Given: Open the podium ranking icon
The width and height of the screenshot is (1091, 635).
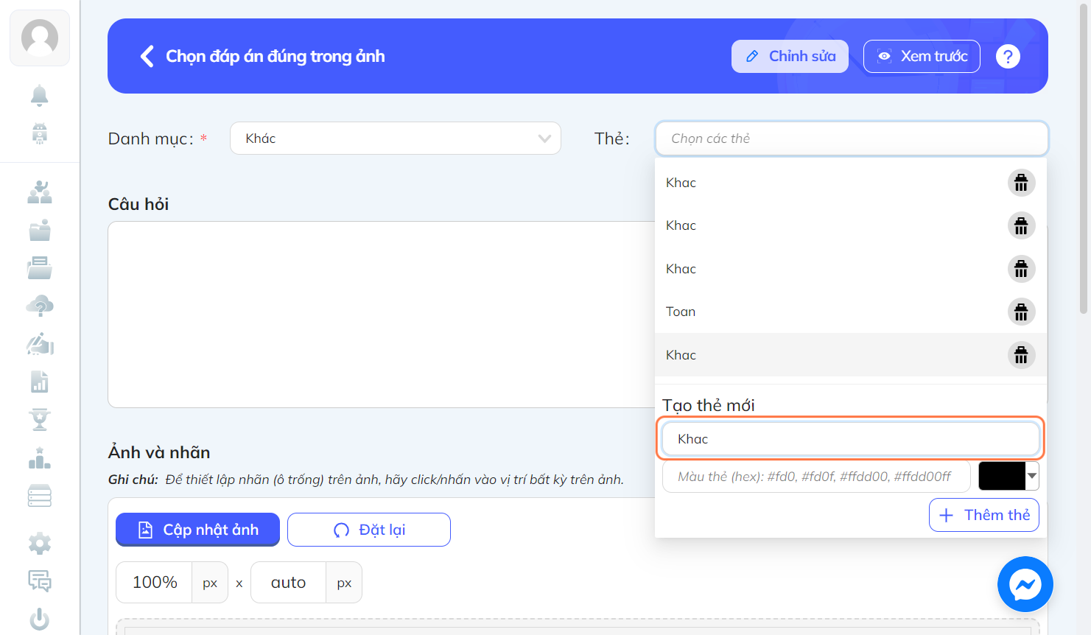Looking at the screenshot, I should 40,458.
